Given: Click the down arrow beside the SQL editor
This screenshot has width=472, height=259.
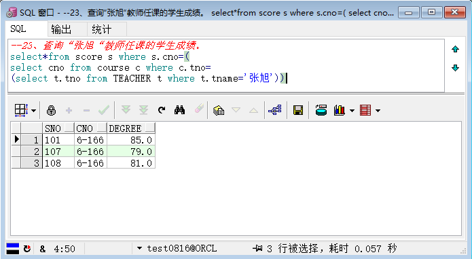Looking at the screenshot, I should click(455, 68).
